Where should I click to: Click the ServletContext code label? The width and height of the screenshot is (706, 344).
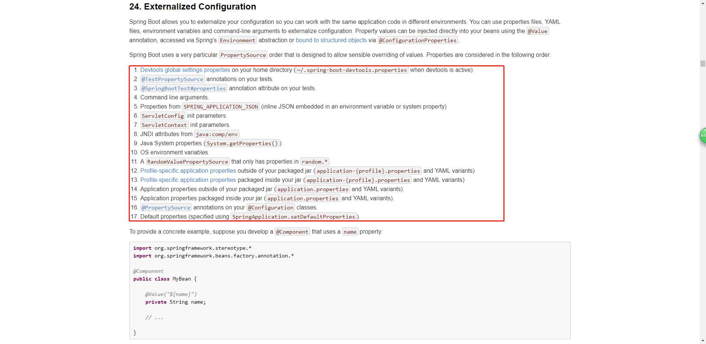coord(164,125)
